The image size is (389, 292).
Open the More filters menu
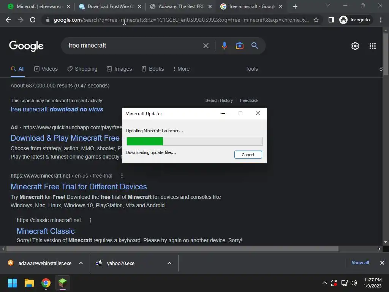pyautogui.click(x=181, y=69)
